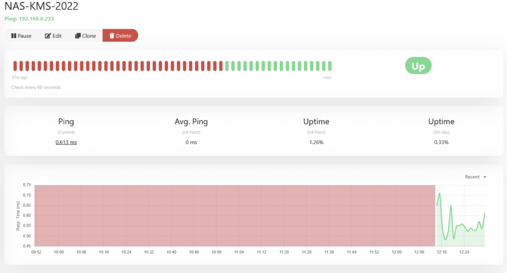Viewport: 507px width, 273px height.
Task: Click the 30-day uptime value 0.33%
Action: (441, 142)
